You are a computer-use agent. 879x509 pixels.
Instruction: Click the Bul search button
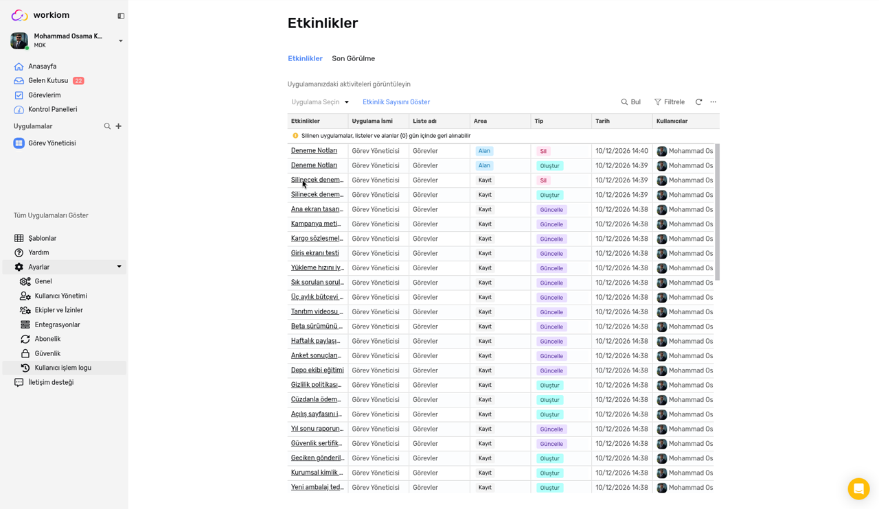click(631, 102)
